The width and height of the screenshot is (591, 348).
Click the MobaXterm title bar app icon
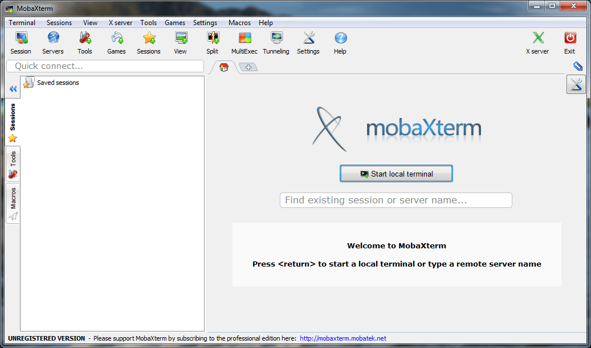(10, 9)
